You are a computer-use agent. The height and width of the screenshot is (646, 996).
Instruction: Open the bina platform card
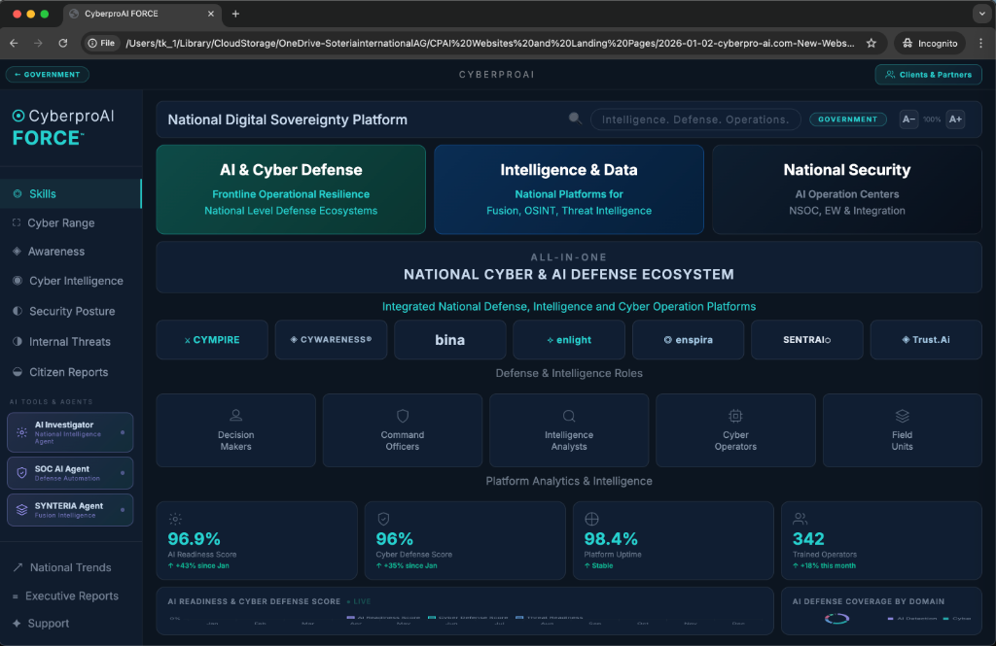[449, 339]
